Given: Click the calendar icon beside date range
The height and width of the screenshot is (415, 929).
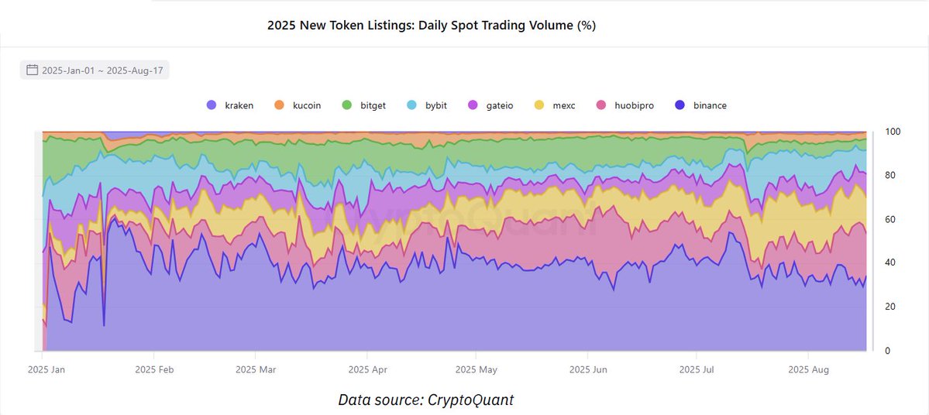Looking at the screenshot, I should click(x=32, y=70).
